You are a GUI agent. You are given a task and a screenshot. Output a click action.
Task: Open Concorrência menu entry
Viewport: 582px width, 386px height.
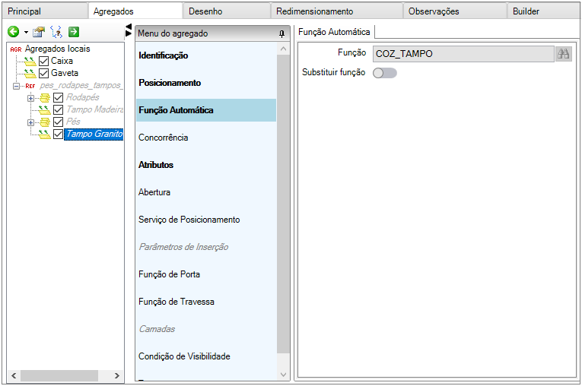(206, 138)
